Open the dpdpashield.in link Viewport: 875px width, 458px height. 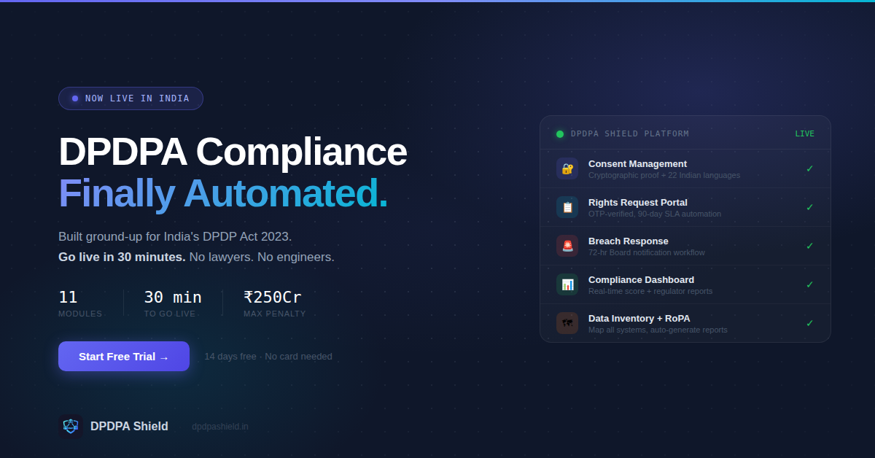tap(220, 427)
